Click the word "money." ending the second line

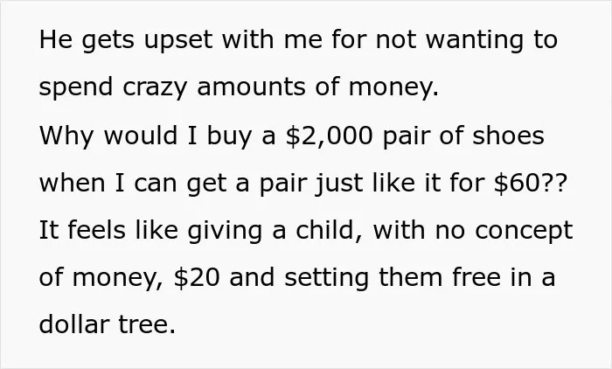pos(393,87)
